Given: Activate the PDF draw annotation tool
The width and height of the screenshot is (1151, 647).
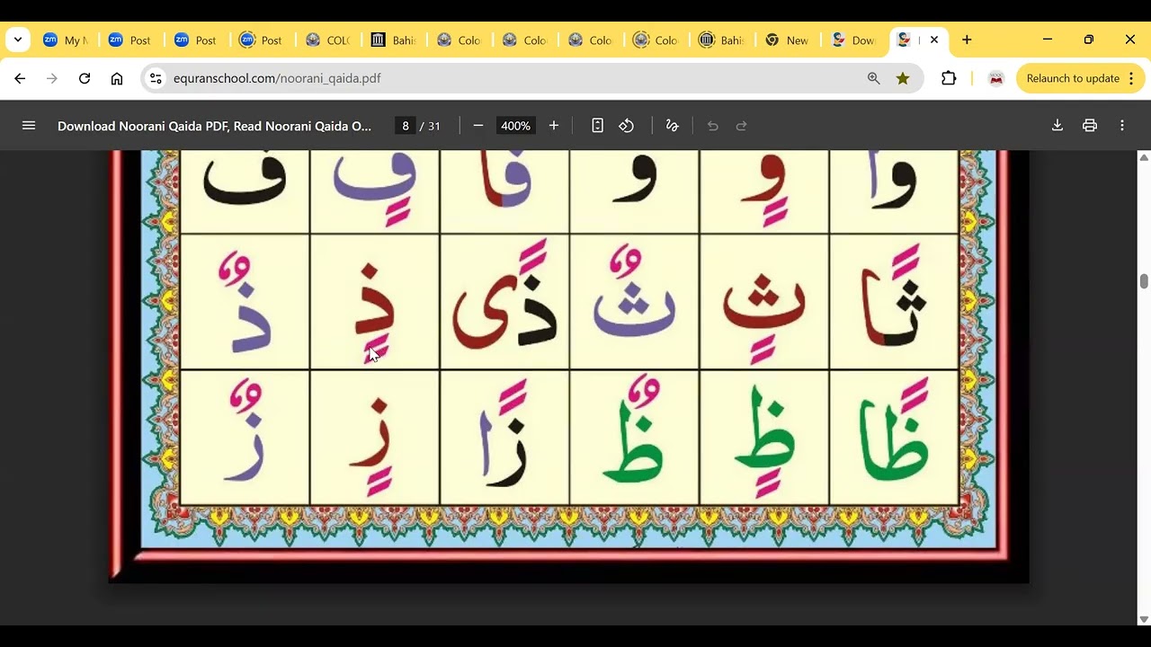Looking at the screenshot, I should [x=672, y=126].
